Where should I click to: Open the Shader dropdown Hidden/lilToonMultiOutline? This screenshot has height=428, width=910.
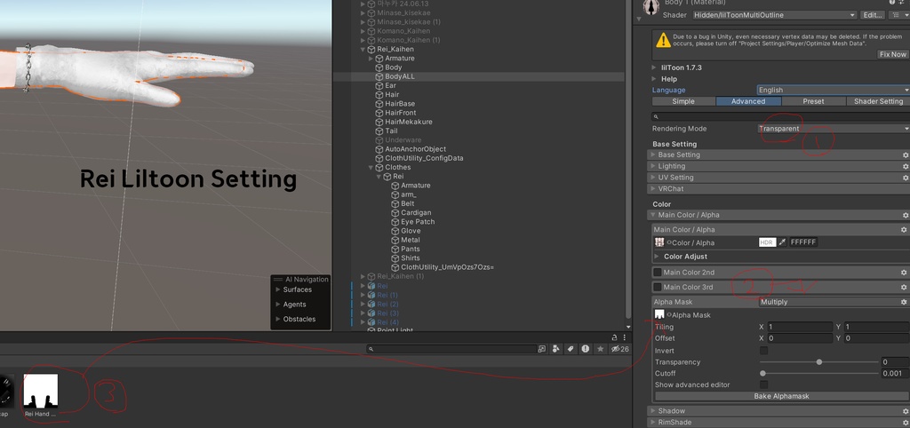[x=775, y=15]
